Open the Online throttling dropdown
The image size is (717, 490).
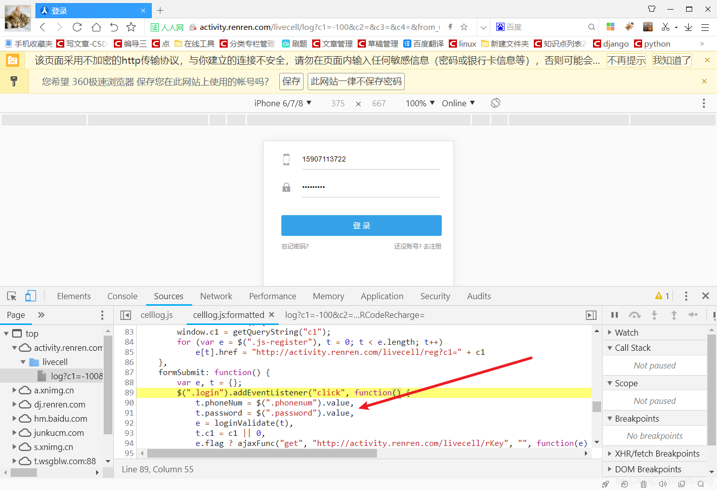(x=458, y=103)
